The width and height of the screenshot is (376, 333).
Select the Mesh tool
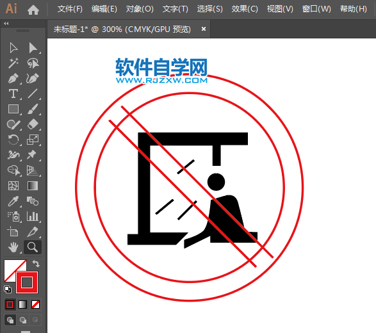[13, 186]
